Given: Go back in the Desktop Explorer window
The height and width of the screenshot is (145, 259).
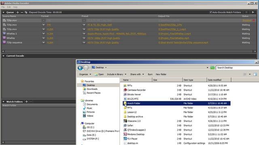Looking at the screenshot, I should click(x=80, y=68).
